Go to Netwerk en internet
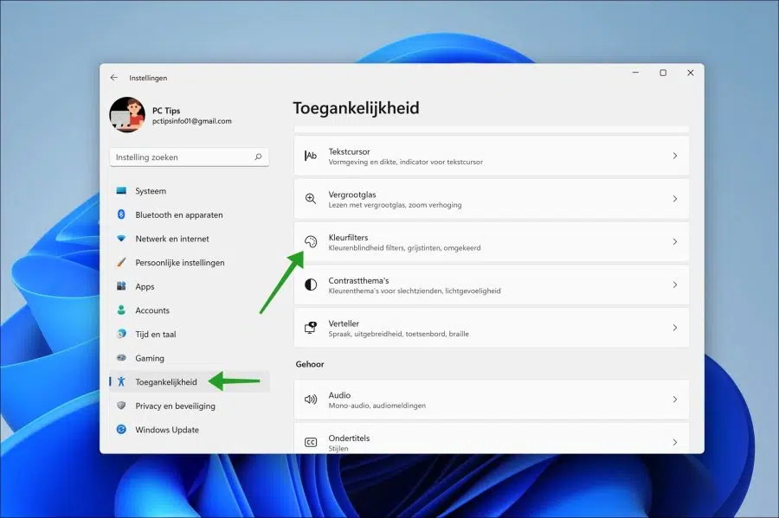This screenshot has height=518, width=779. click(x=190, y=238)
